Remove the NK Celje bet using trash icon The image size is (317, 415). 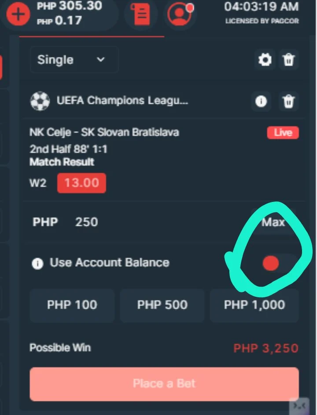point(289,101)
